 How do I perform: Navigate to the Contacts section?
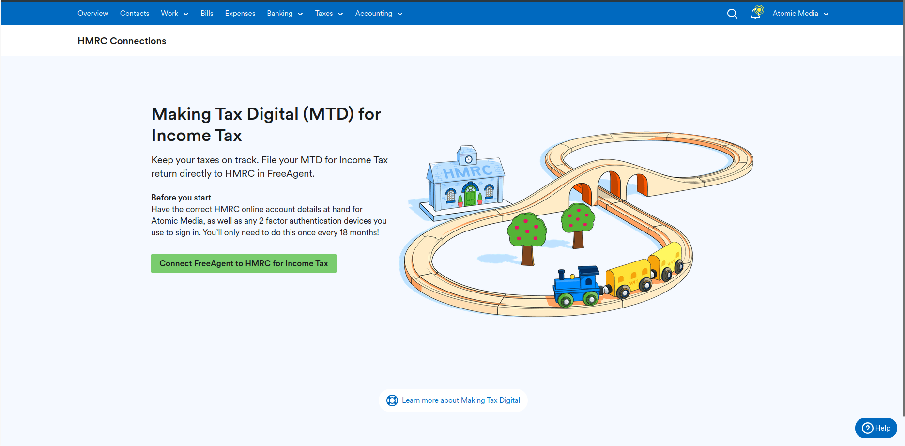(134, 14)
